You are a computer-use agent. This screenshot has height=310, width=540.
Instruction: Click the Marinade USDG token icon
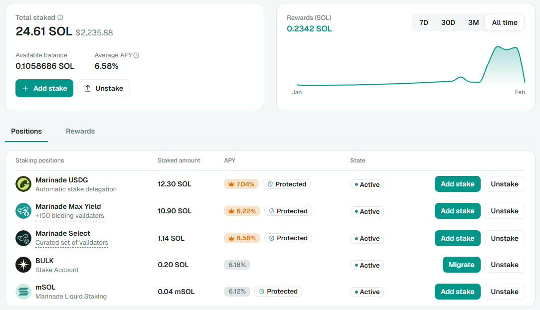tap(23, 184)
